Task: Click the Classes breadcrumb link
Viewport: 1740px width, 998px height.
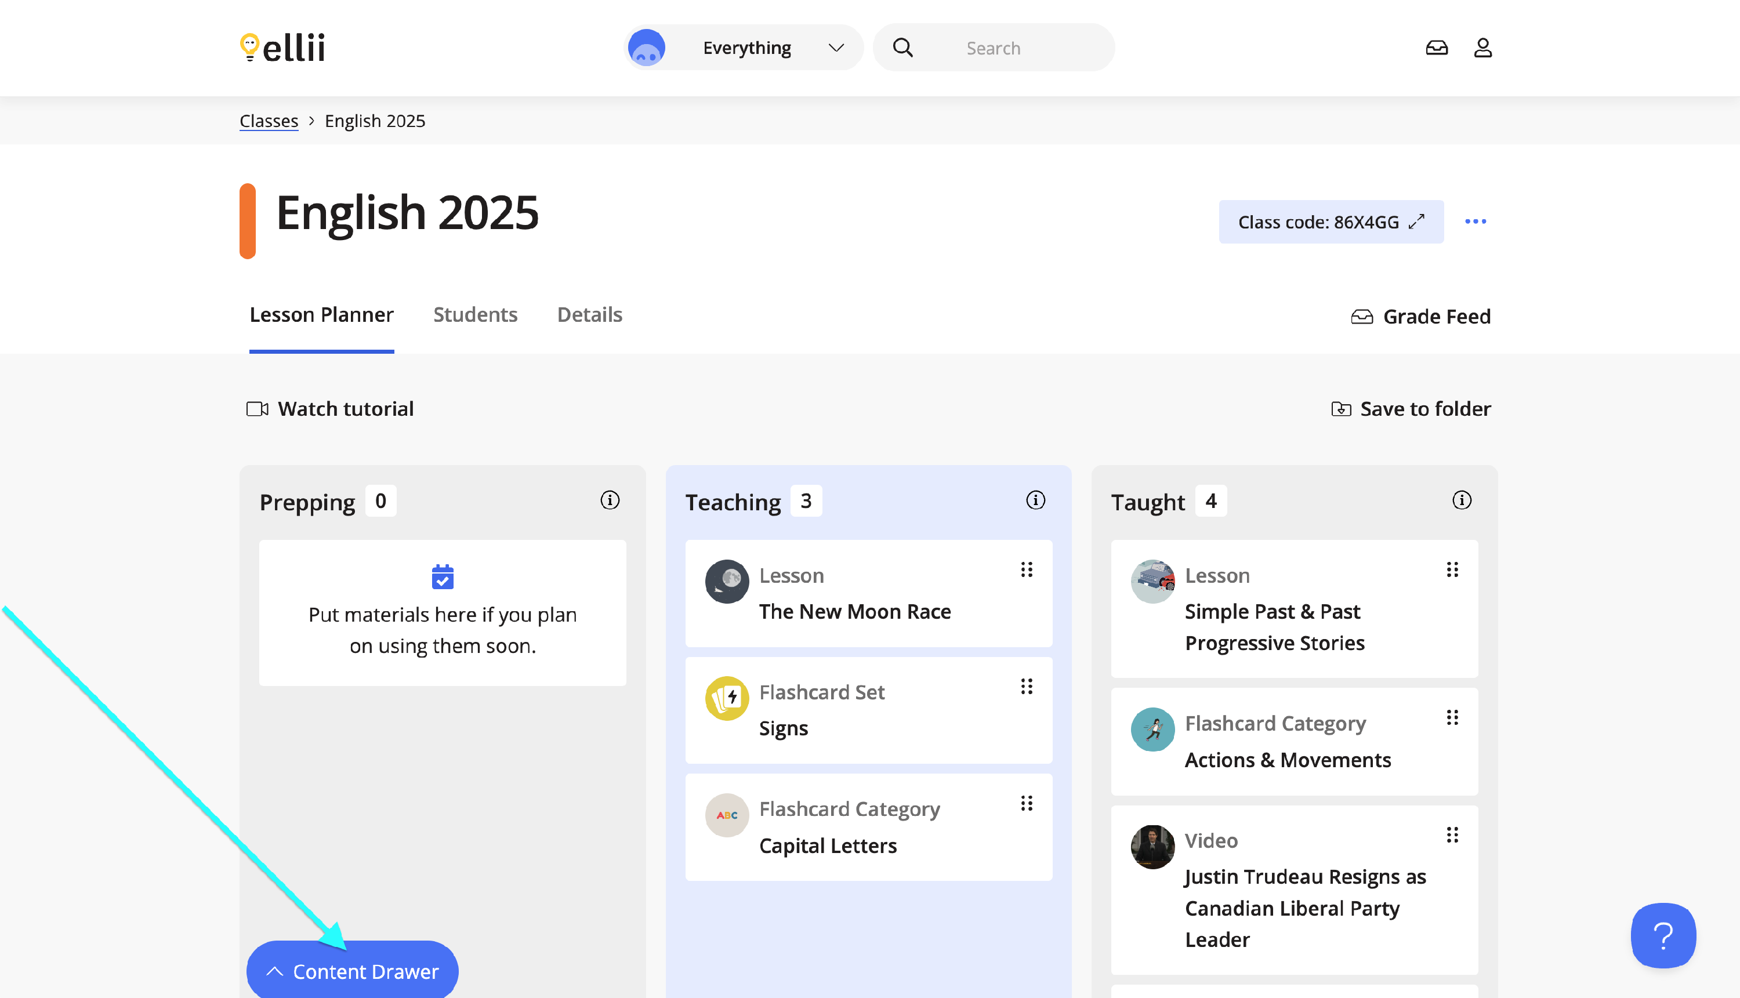Action: (x=269, y=121)
